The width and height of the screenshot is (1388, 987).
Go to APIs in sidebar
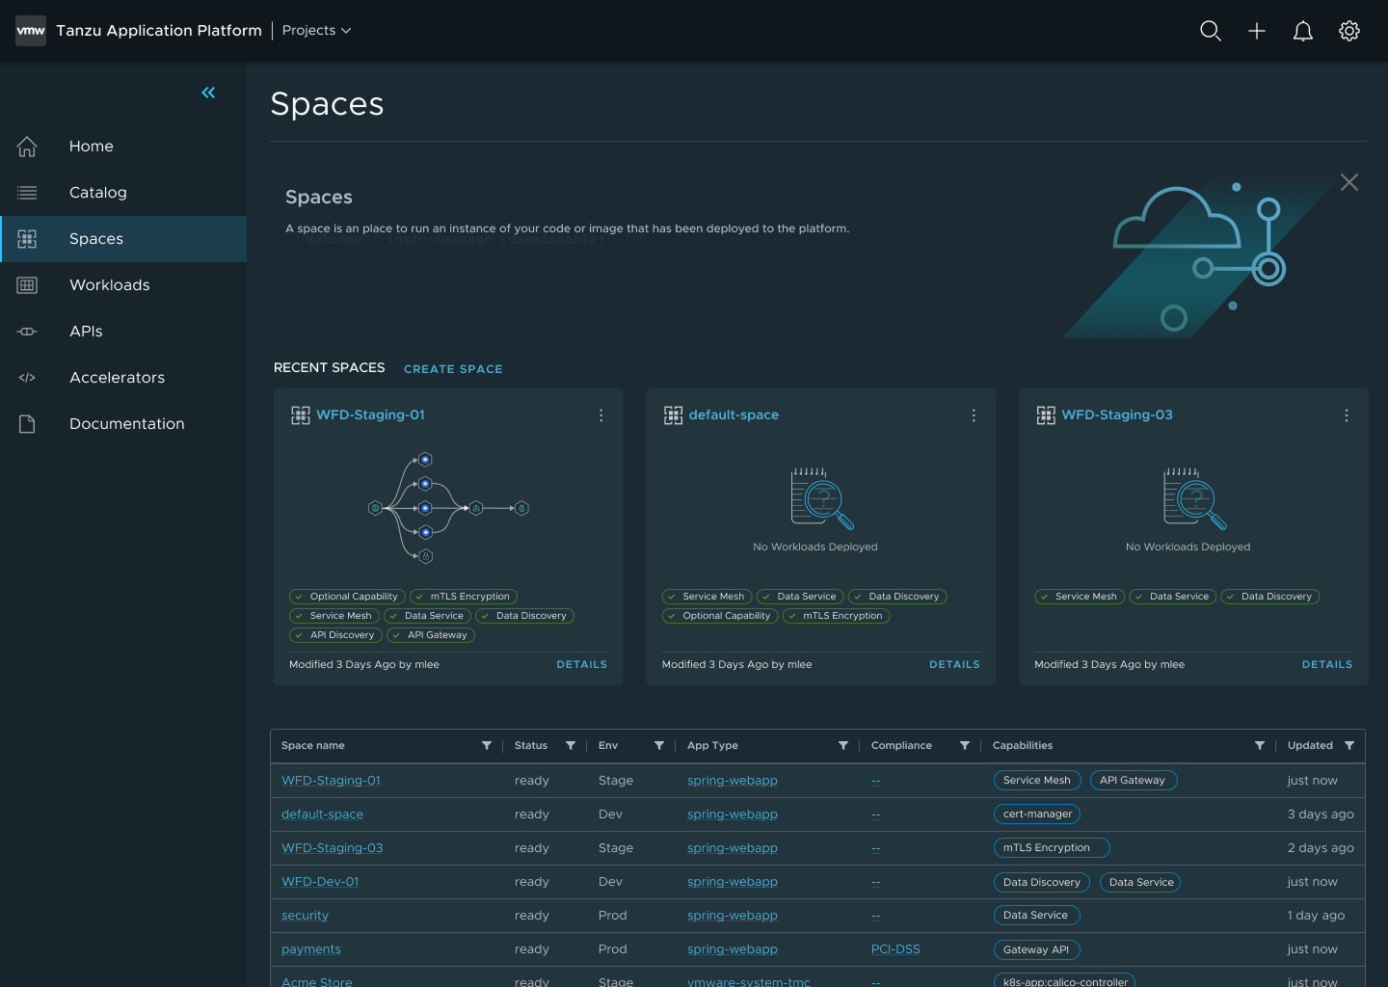coord(123,332)
